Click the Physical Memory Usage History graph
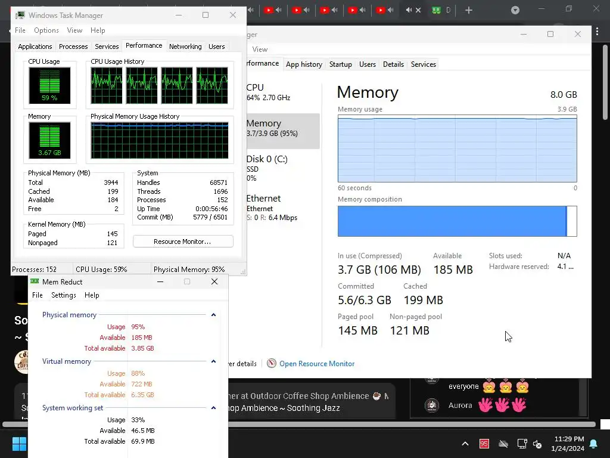This screenshot has width=610, height=458. click(160, 140)
